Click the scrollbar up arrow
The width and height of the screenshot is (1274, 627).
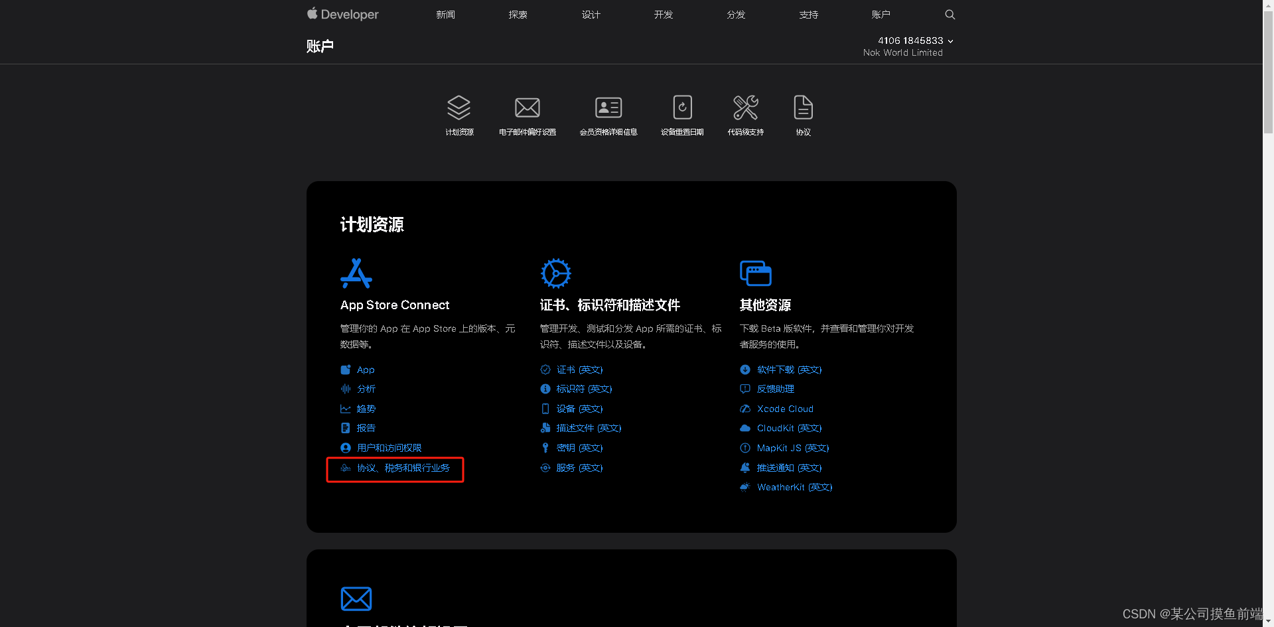point(1268,5)
